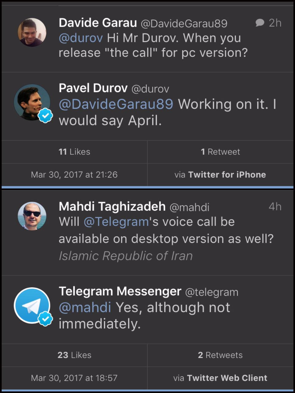This screenshot has height=393, width=295.
Task: Open the @durov mention in Davide's tweet
Action: (x=81, y=38)
